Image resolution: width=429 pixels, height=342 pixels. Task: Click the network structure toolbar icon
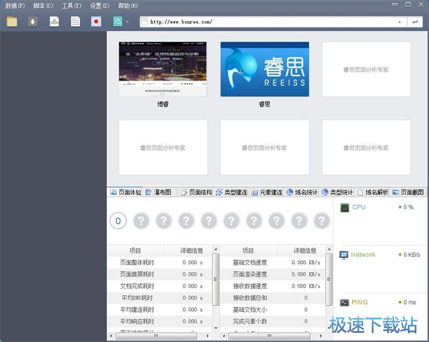coord(54,22)
